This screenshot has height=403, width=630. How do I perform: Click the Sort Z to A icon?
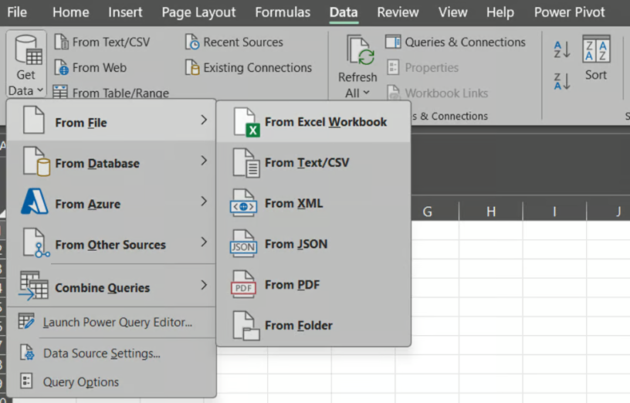562,80
